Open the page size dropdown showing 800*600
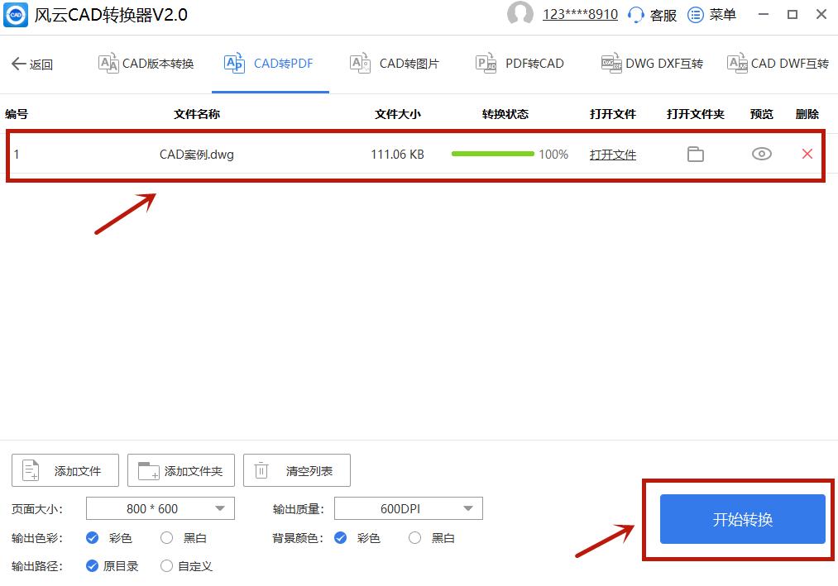Viewport: 838px width, 586px height. pyautogui.click(x=160, y=508)
